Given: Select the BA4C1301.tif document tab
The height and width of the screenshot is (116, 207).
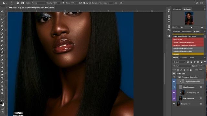Looking at the screenshot, I should [x=31, y=8].
